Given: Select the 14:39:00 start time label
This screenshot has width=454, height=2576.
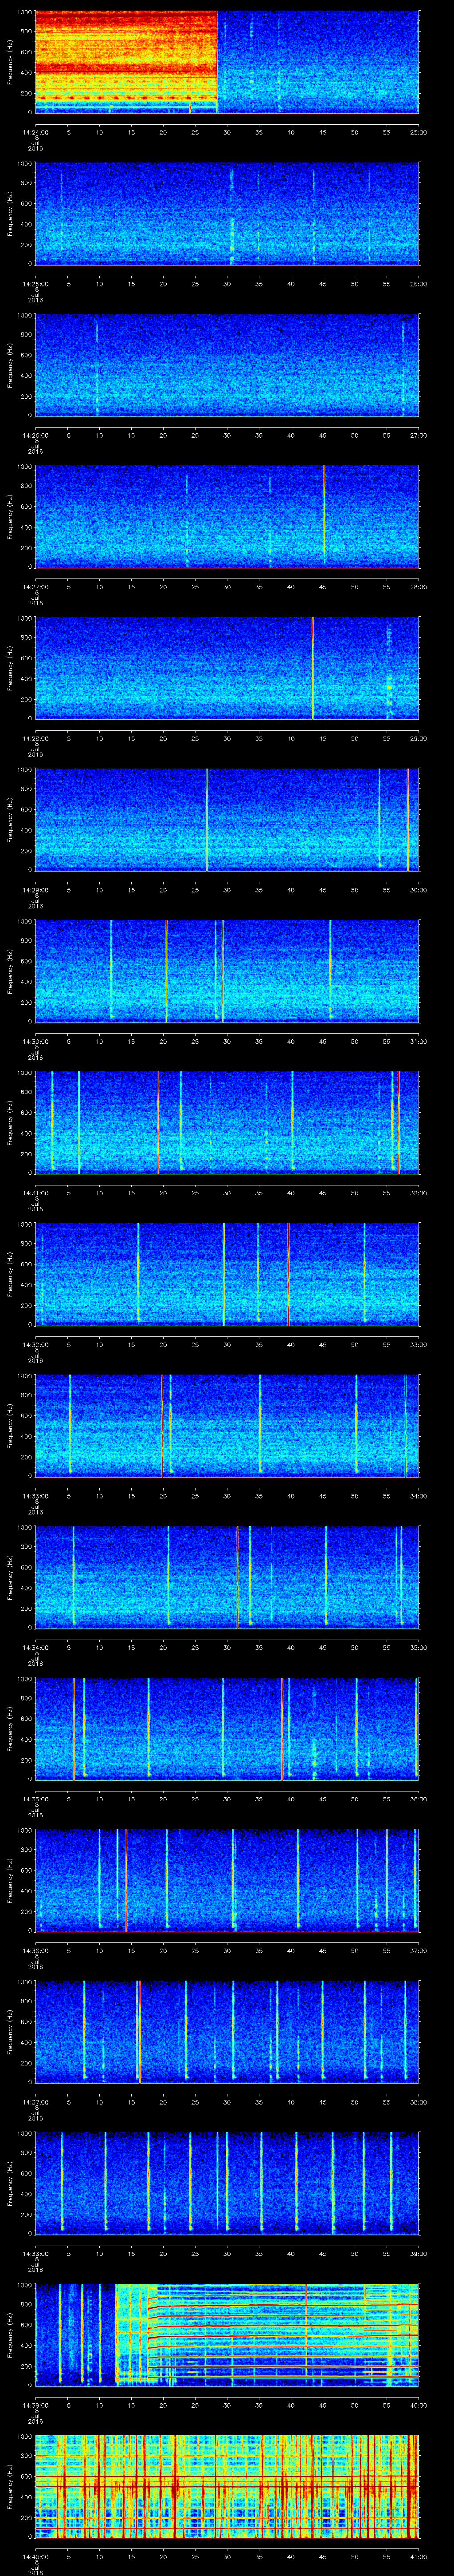Looking at the screenshot, I should (36, 2405).
